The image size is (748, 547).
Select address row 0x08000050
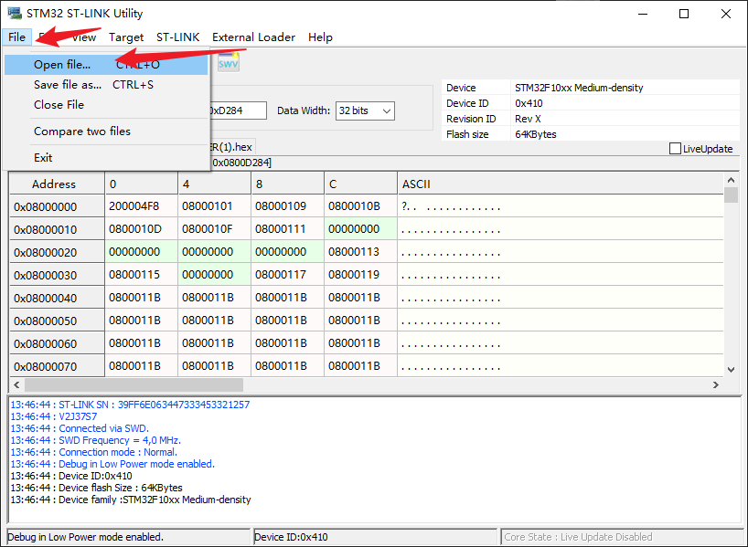click(57, 321)
